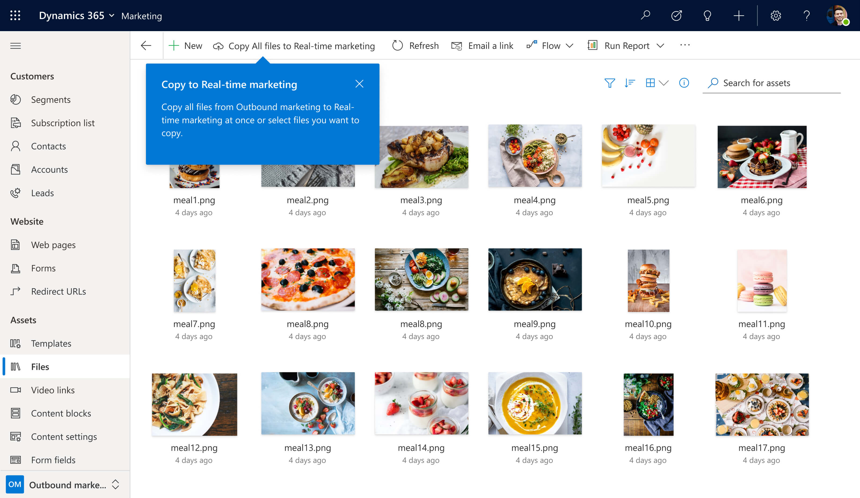This screenshot has height=498, width=860.
Task: Navigate back using the back arrow
Action: pyautogui.click(x=147, y=45)
